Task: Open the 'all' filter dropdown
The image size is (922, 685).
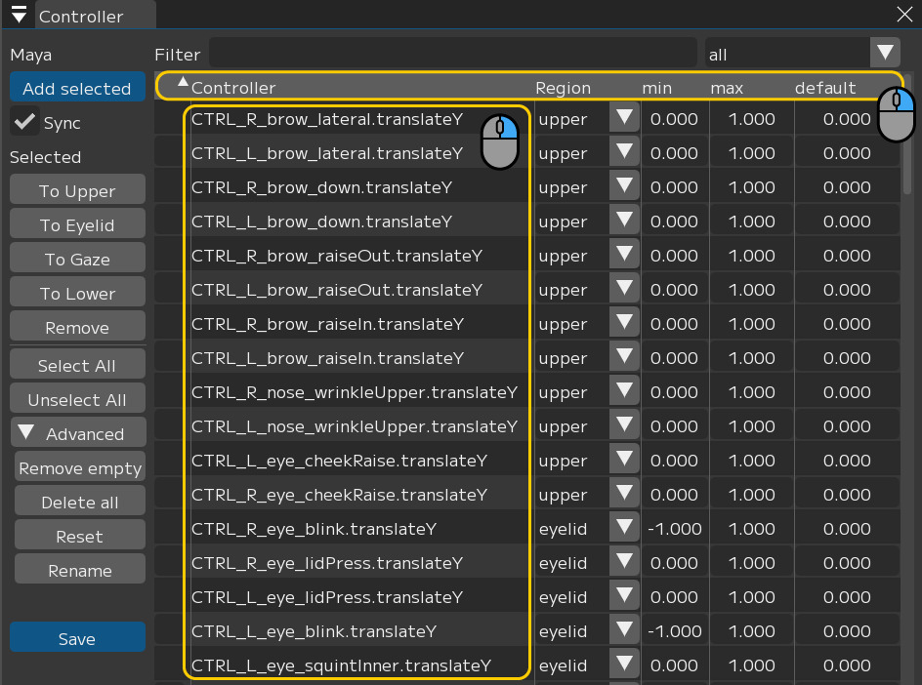Action: (884, 53)
